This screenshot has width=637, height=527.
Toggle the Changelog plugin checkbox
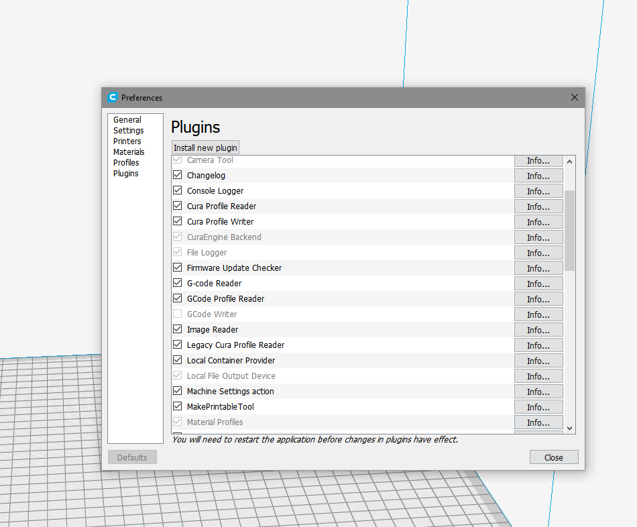pyautogui.click(x=178, y=175)
